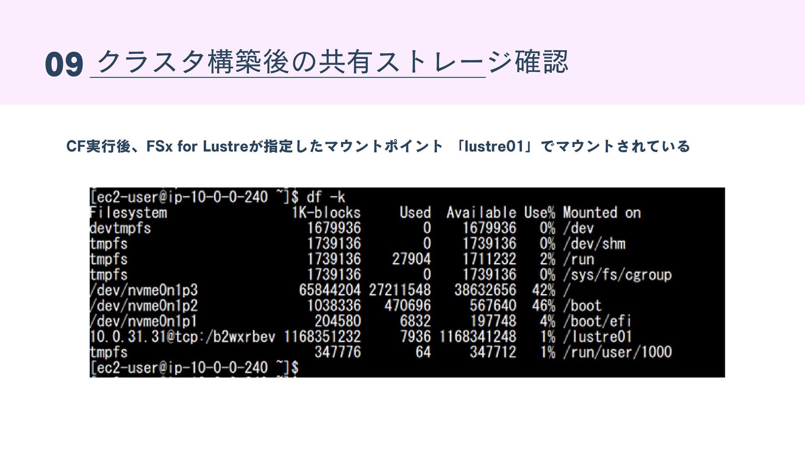
Task: Click the /boot/efi mount point
Action: [x=597, y=321]
